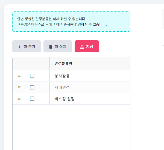164x150 pixels.
Task: Select the 버스킹 일정 row checkbox
Action: 32,99
